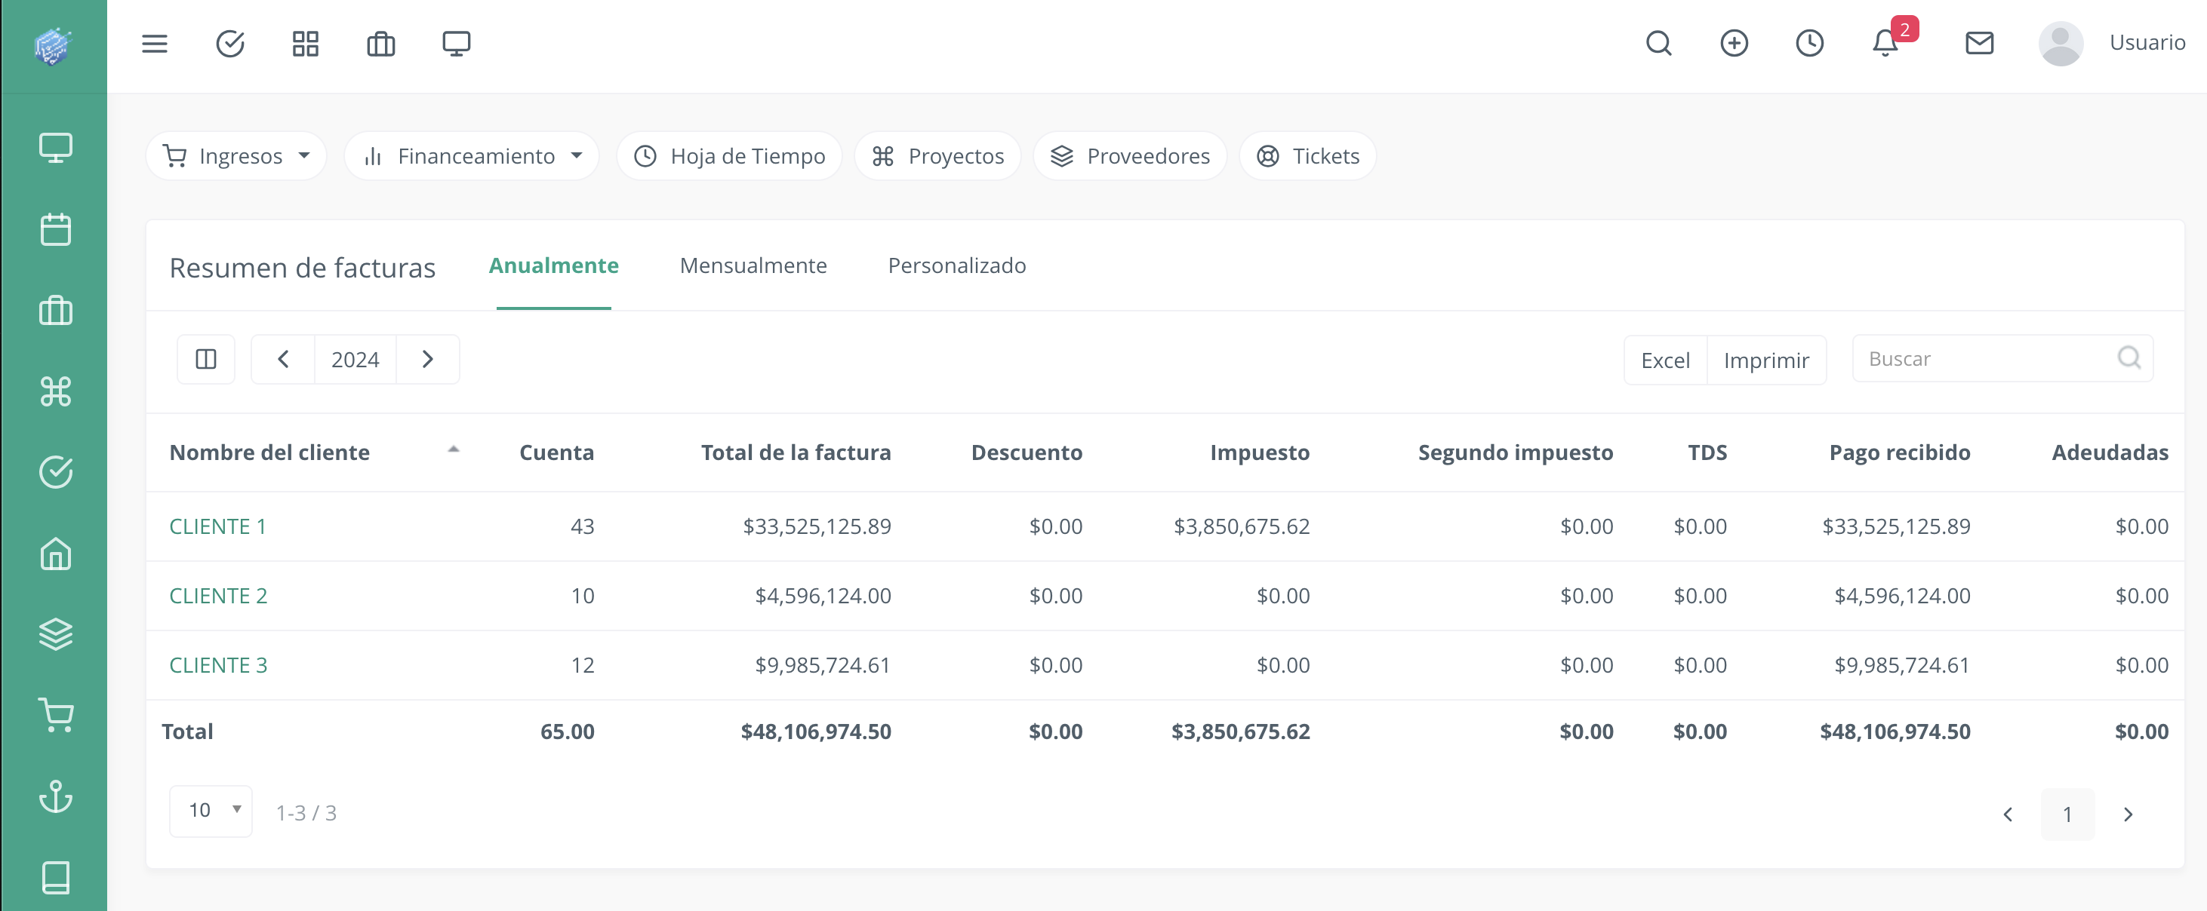The width and height of the screenshot is (2207, 911).
Task: Switch to the Personalizado tab
Action: [956, 266]
